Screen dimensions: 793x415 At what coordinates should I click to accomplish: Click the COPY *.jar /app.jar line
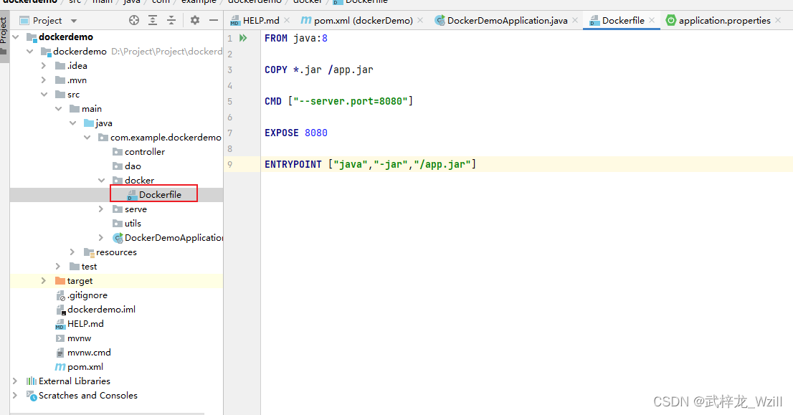(x=318, y=70)
